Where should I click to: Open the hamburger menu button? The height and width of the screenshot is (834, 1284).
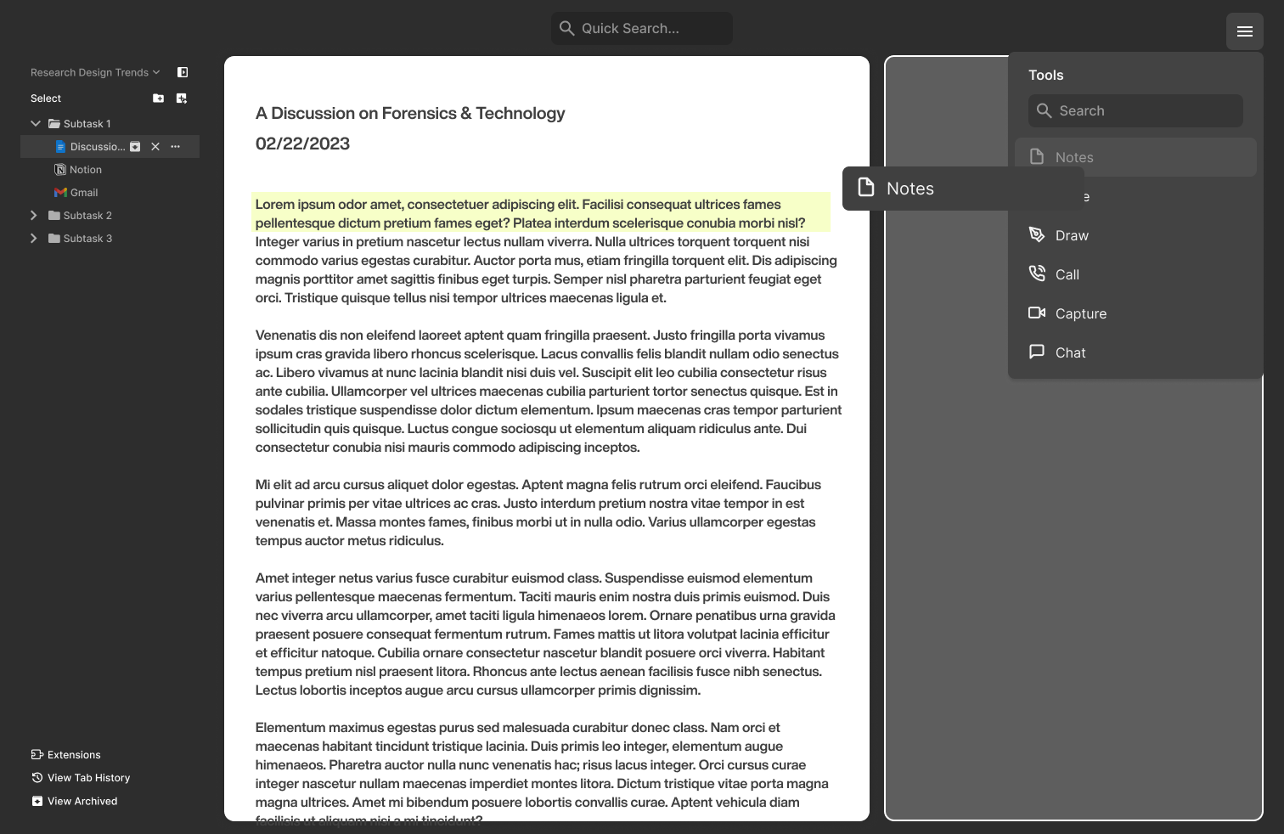pos(1244,31)
